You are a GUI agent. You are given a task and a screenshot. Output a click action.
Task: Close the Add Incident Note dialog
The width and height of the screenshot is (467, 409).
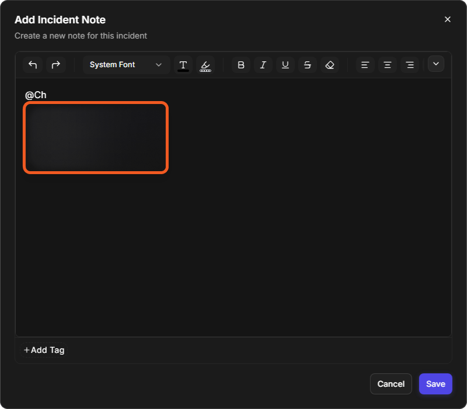447,19
